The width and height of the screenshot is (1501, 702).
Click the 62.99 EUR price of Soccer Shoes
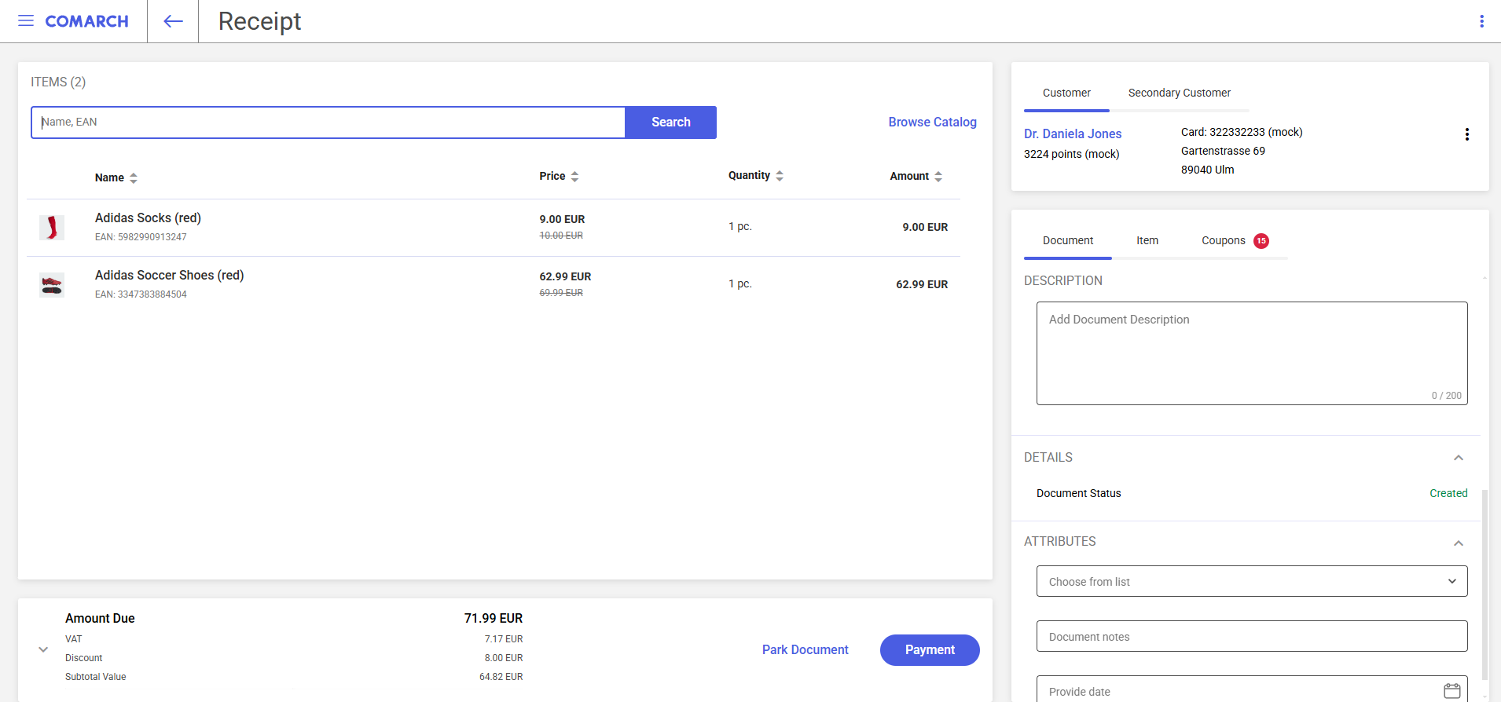point(565,277)
